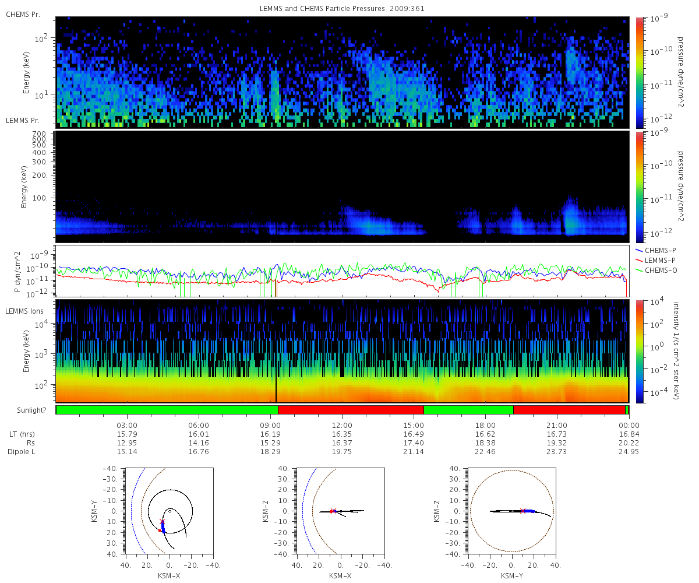Click the CHEMS Pr. panel label

point(23,14)
